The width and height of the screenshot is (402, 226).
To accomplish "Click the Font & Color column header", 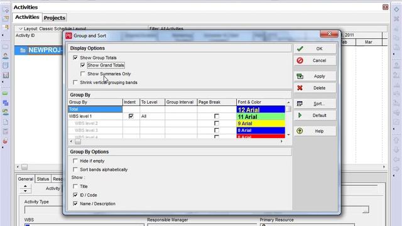I will pos(261,102).
